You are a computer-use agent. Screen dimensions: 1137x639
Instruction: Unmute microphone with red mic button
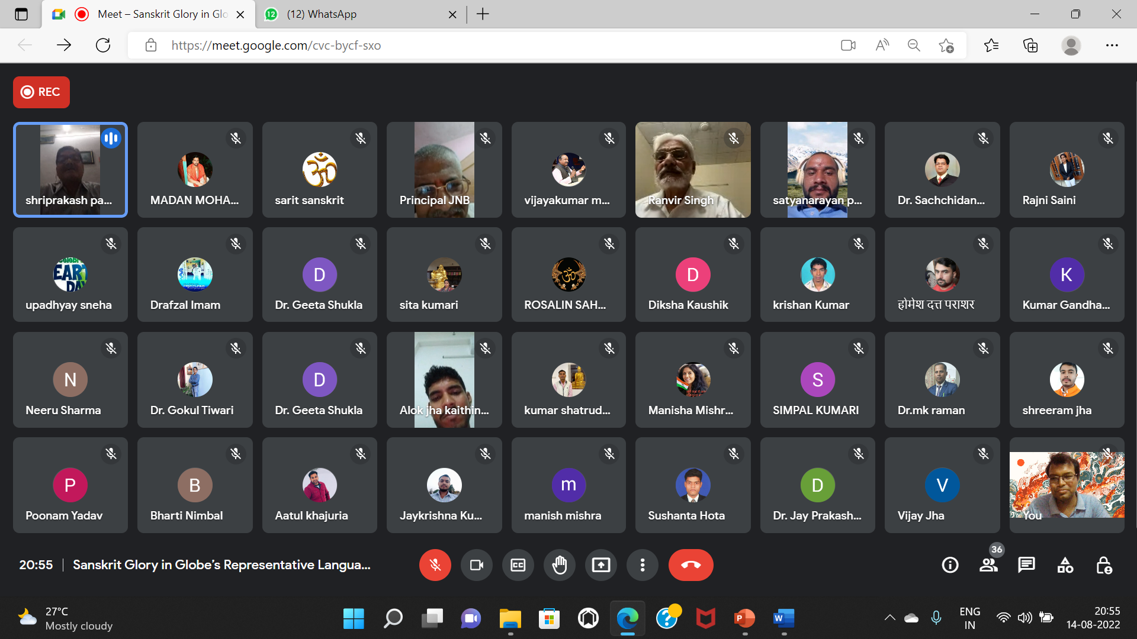pyautogui.click(x=435, y=565)
